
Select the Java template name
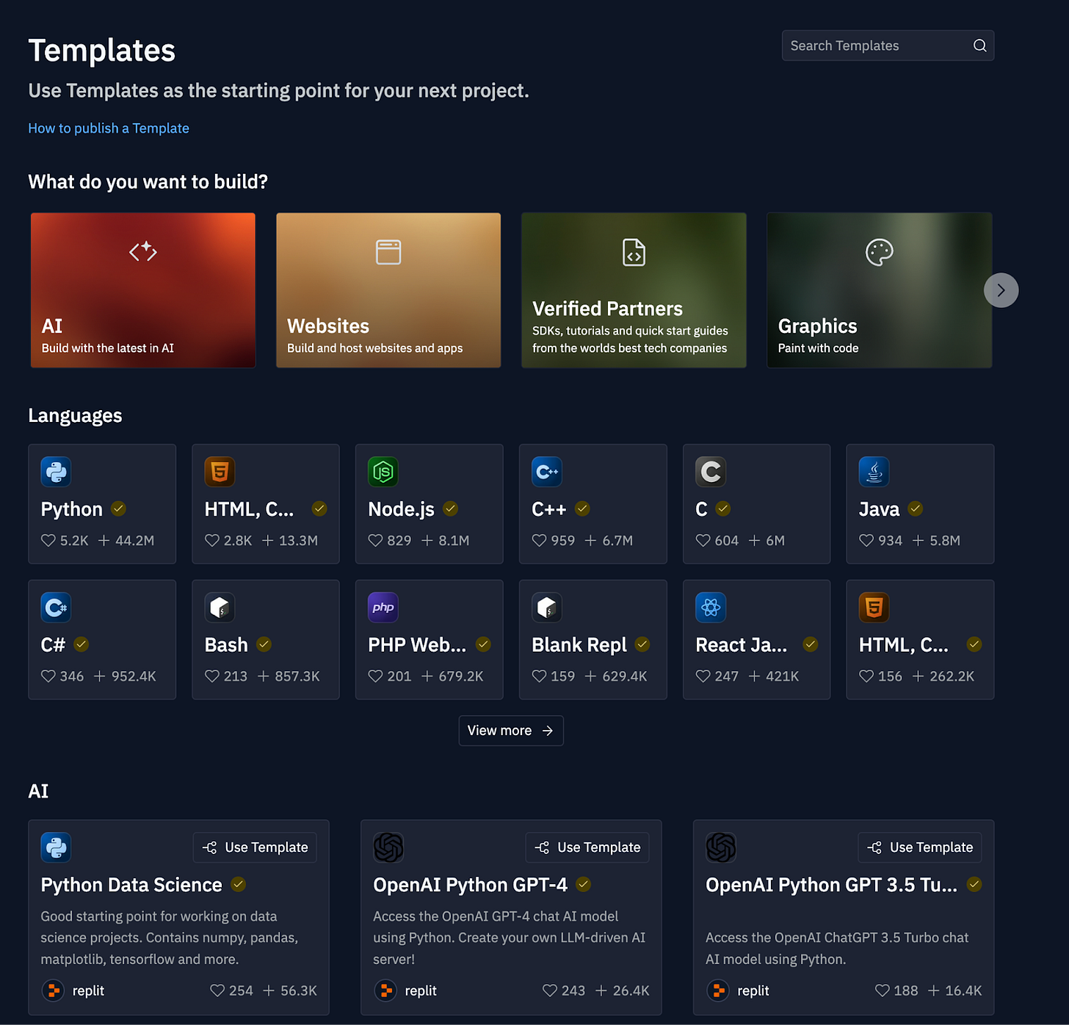click(879, 509)
